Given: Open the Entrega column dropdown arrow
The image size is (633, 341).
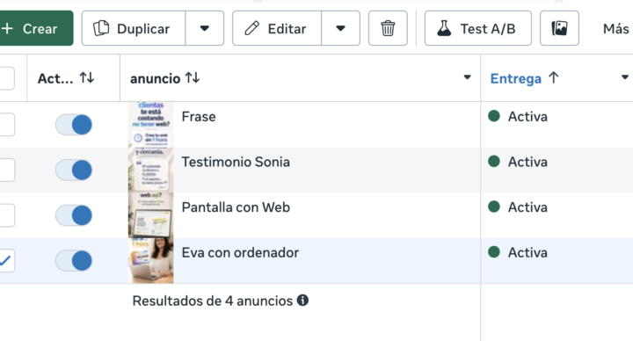Looking at the screenshot, I should (625, 77).
